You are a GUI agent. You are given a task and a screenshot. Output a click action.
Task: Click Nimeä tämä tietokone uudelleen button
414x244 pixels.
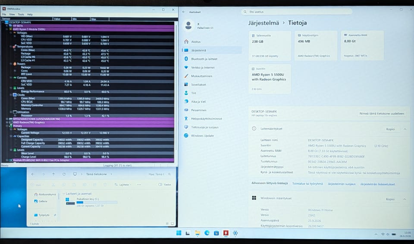coord(382,113)
